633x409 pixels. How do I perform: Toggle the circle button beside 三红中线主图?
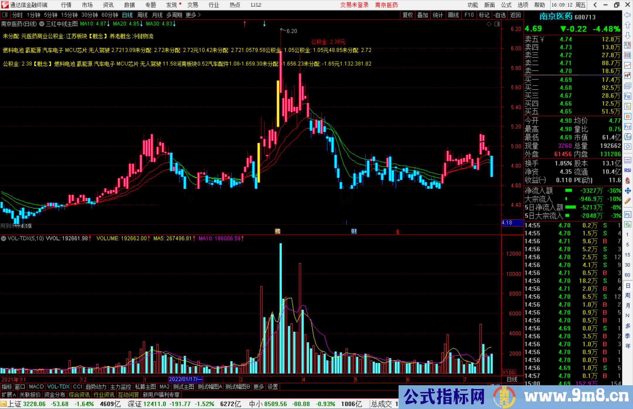(42, 24)
